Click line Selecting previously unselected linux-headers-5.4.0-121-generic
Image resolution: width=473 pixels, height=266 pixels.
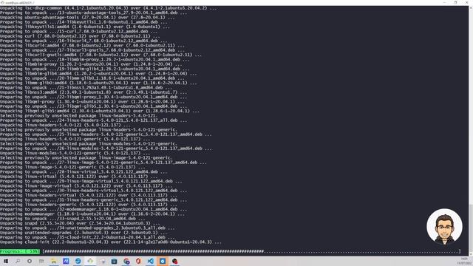[89, 130]
